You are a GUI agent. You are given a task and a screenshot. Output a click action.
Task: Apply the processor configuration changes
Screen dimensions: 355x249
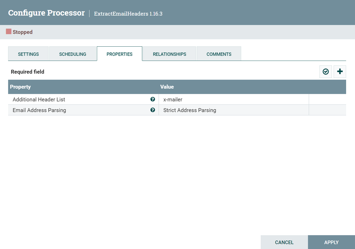(x=332, y=242)
